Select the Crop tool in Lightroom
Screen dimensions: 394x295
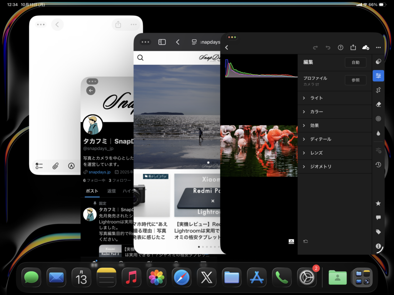pos(378,90)
